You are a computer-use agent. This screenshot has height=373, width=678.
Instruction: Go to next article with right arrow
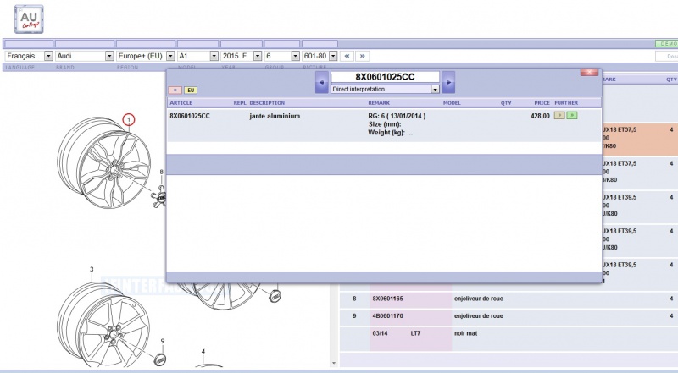(x=448, y=82)
